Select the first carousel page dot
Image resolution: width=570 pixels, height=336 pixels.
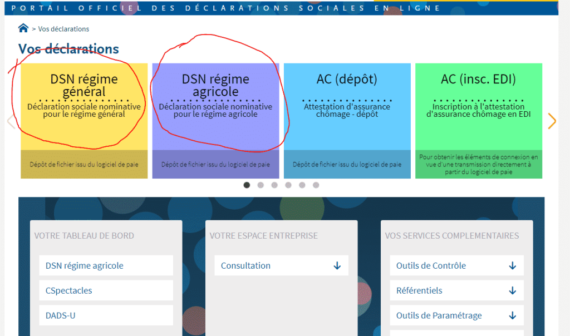(x=247, y=185)
